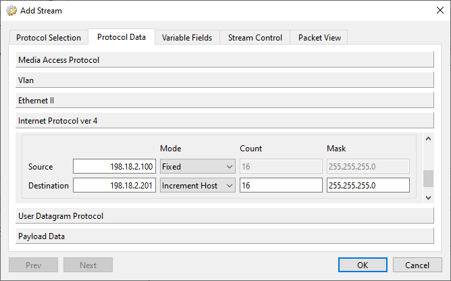Open the Payload Data section
The height and width of the screenshot is (281, 451).
pos(225,236)
